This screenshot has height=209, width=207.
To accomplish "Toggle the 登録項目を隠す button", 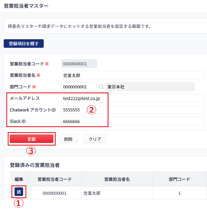I will pyautogui.click(x=24, y=44).
